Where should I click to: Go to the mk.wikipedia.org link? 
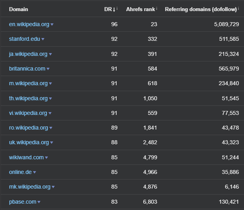(x=30, y=187)
